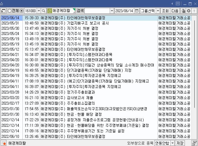The image size is (198, 146).
Task: Click the filter funnel icon at bottom right
Action: 194,143
